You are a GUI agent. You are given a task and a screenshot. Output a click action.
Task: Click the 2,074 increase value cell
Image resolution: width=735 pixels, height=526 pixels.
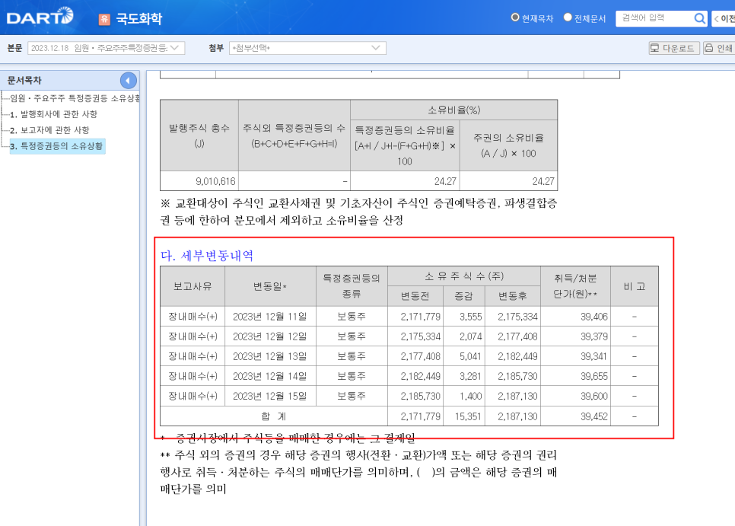click(x=463, y=336)
